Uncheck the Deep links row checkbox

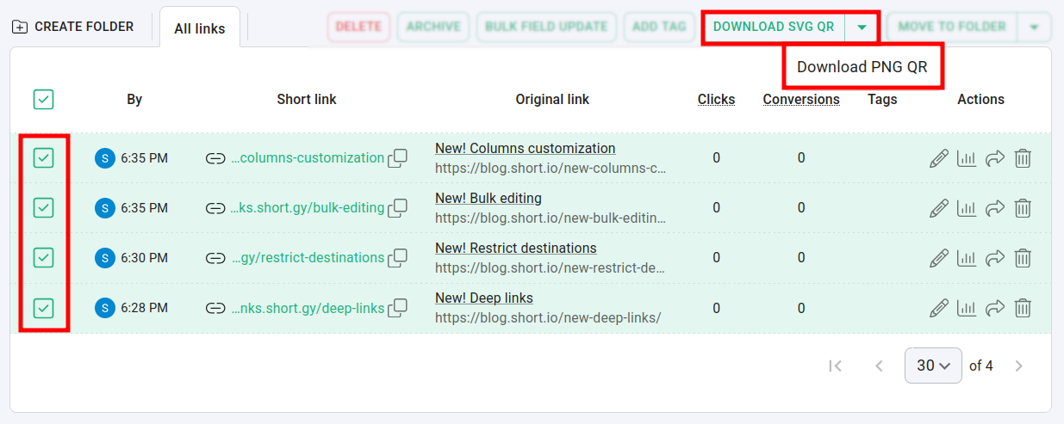click(44, 308)
